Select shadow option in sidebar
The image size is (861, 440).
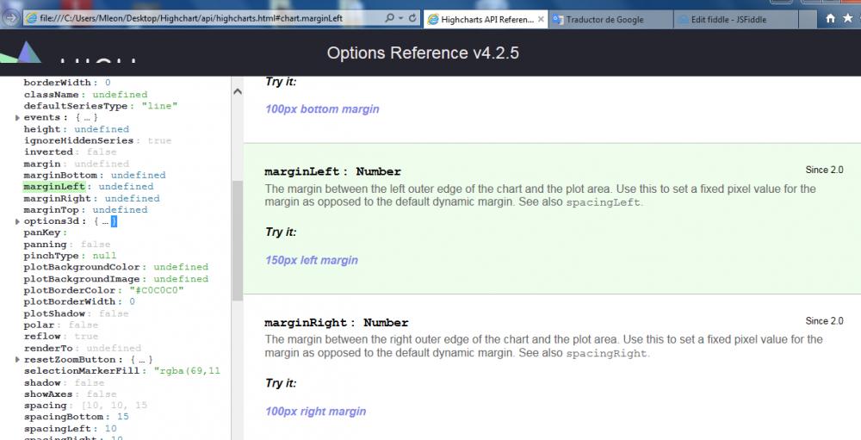[x=41, y=383]
